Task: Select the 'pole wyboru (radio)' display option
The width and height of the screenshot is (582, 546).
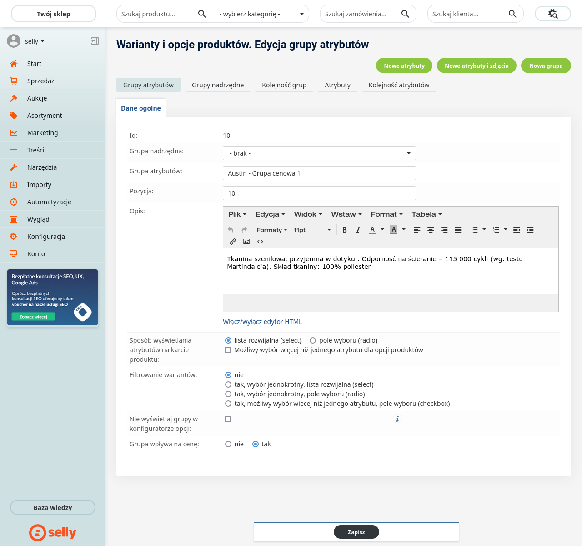Action: pyautogui.click(x=313, y=340)
